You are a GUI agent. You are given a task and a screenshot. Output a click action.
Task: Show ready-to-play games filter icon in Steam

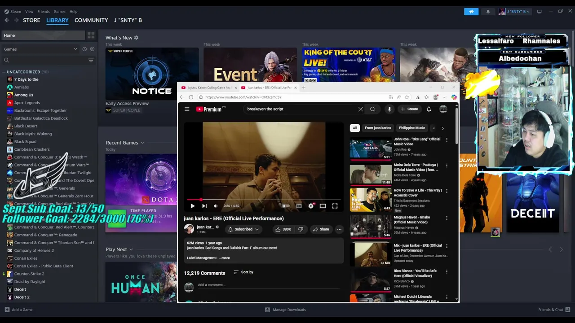pos(92,49)
